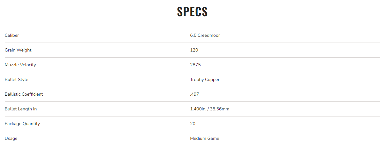
Task: Click the 35.56mm bullet length measurement
Action: coord(220,109)
